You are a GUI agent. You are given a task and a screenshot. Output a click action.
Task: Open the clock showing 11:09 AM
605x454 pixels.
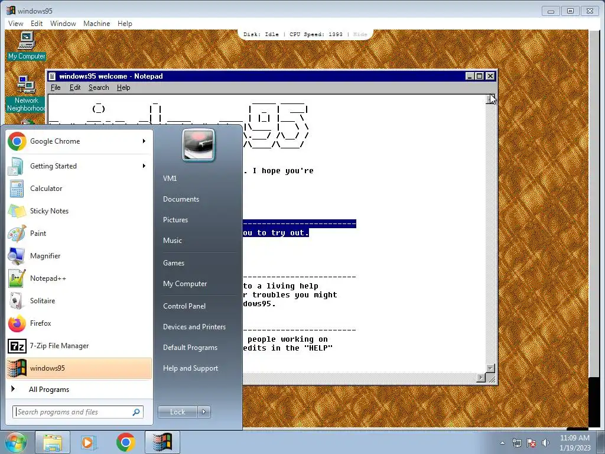coord(574,443)
